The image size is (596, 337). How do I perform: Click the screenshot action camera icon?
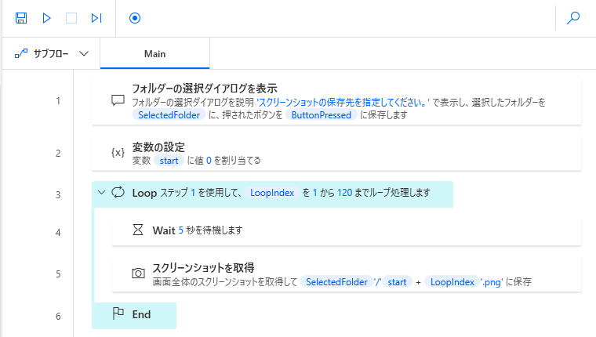click(x=138, y=274)
